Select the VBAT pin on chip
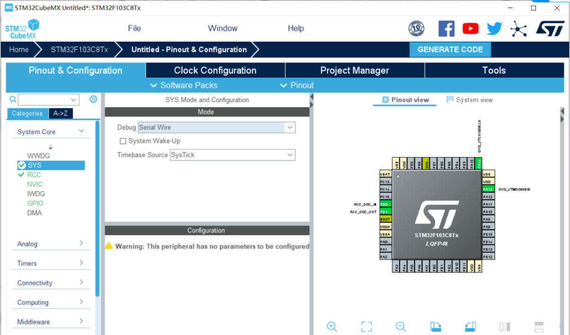Screen dimensions: 570x335 (385, 174)
